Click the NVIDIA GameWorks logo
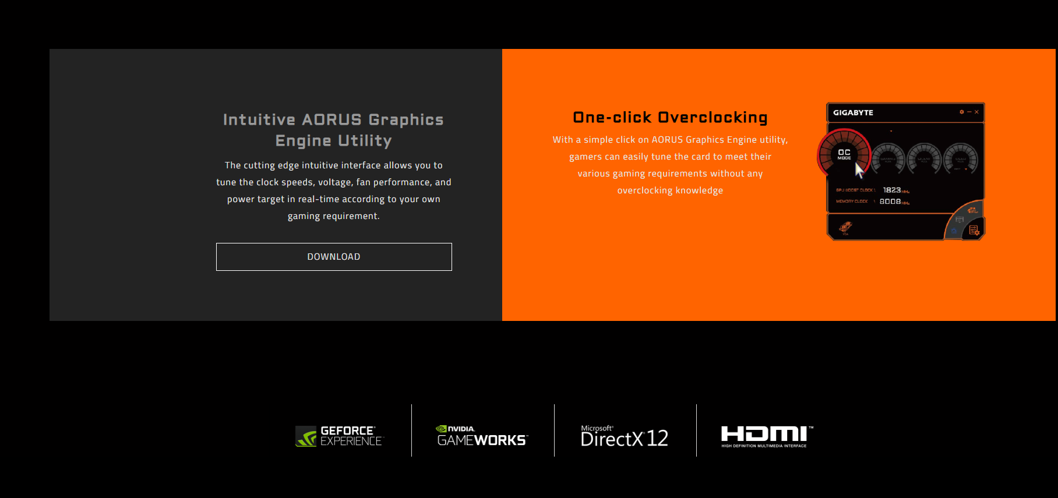 [x=482, y=436]
